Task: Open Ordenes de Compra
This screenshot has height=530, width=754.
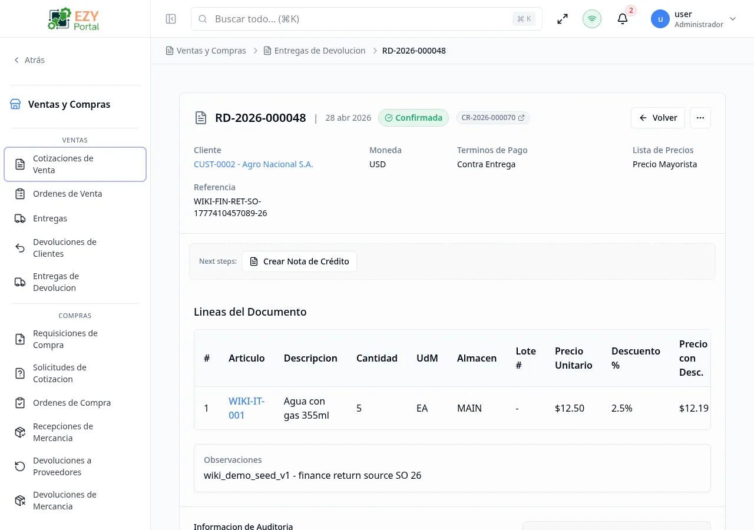Action: (75, 403)
